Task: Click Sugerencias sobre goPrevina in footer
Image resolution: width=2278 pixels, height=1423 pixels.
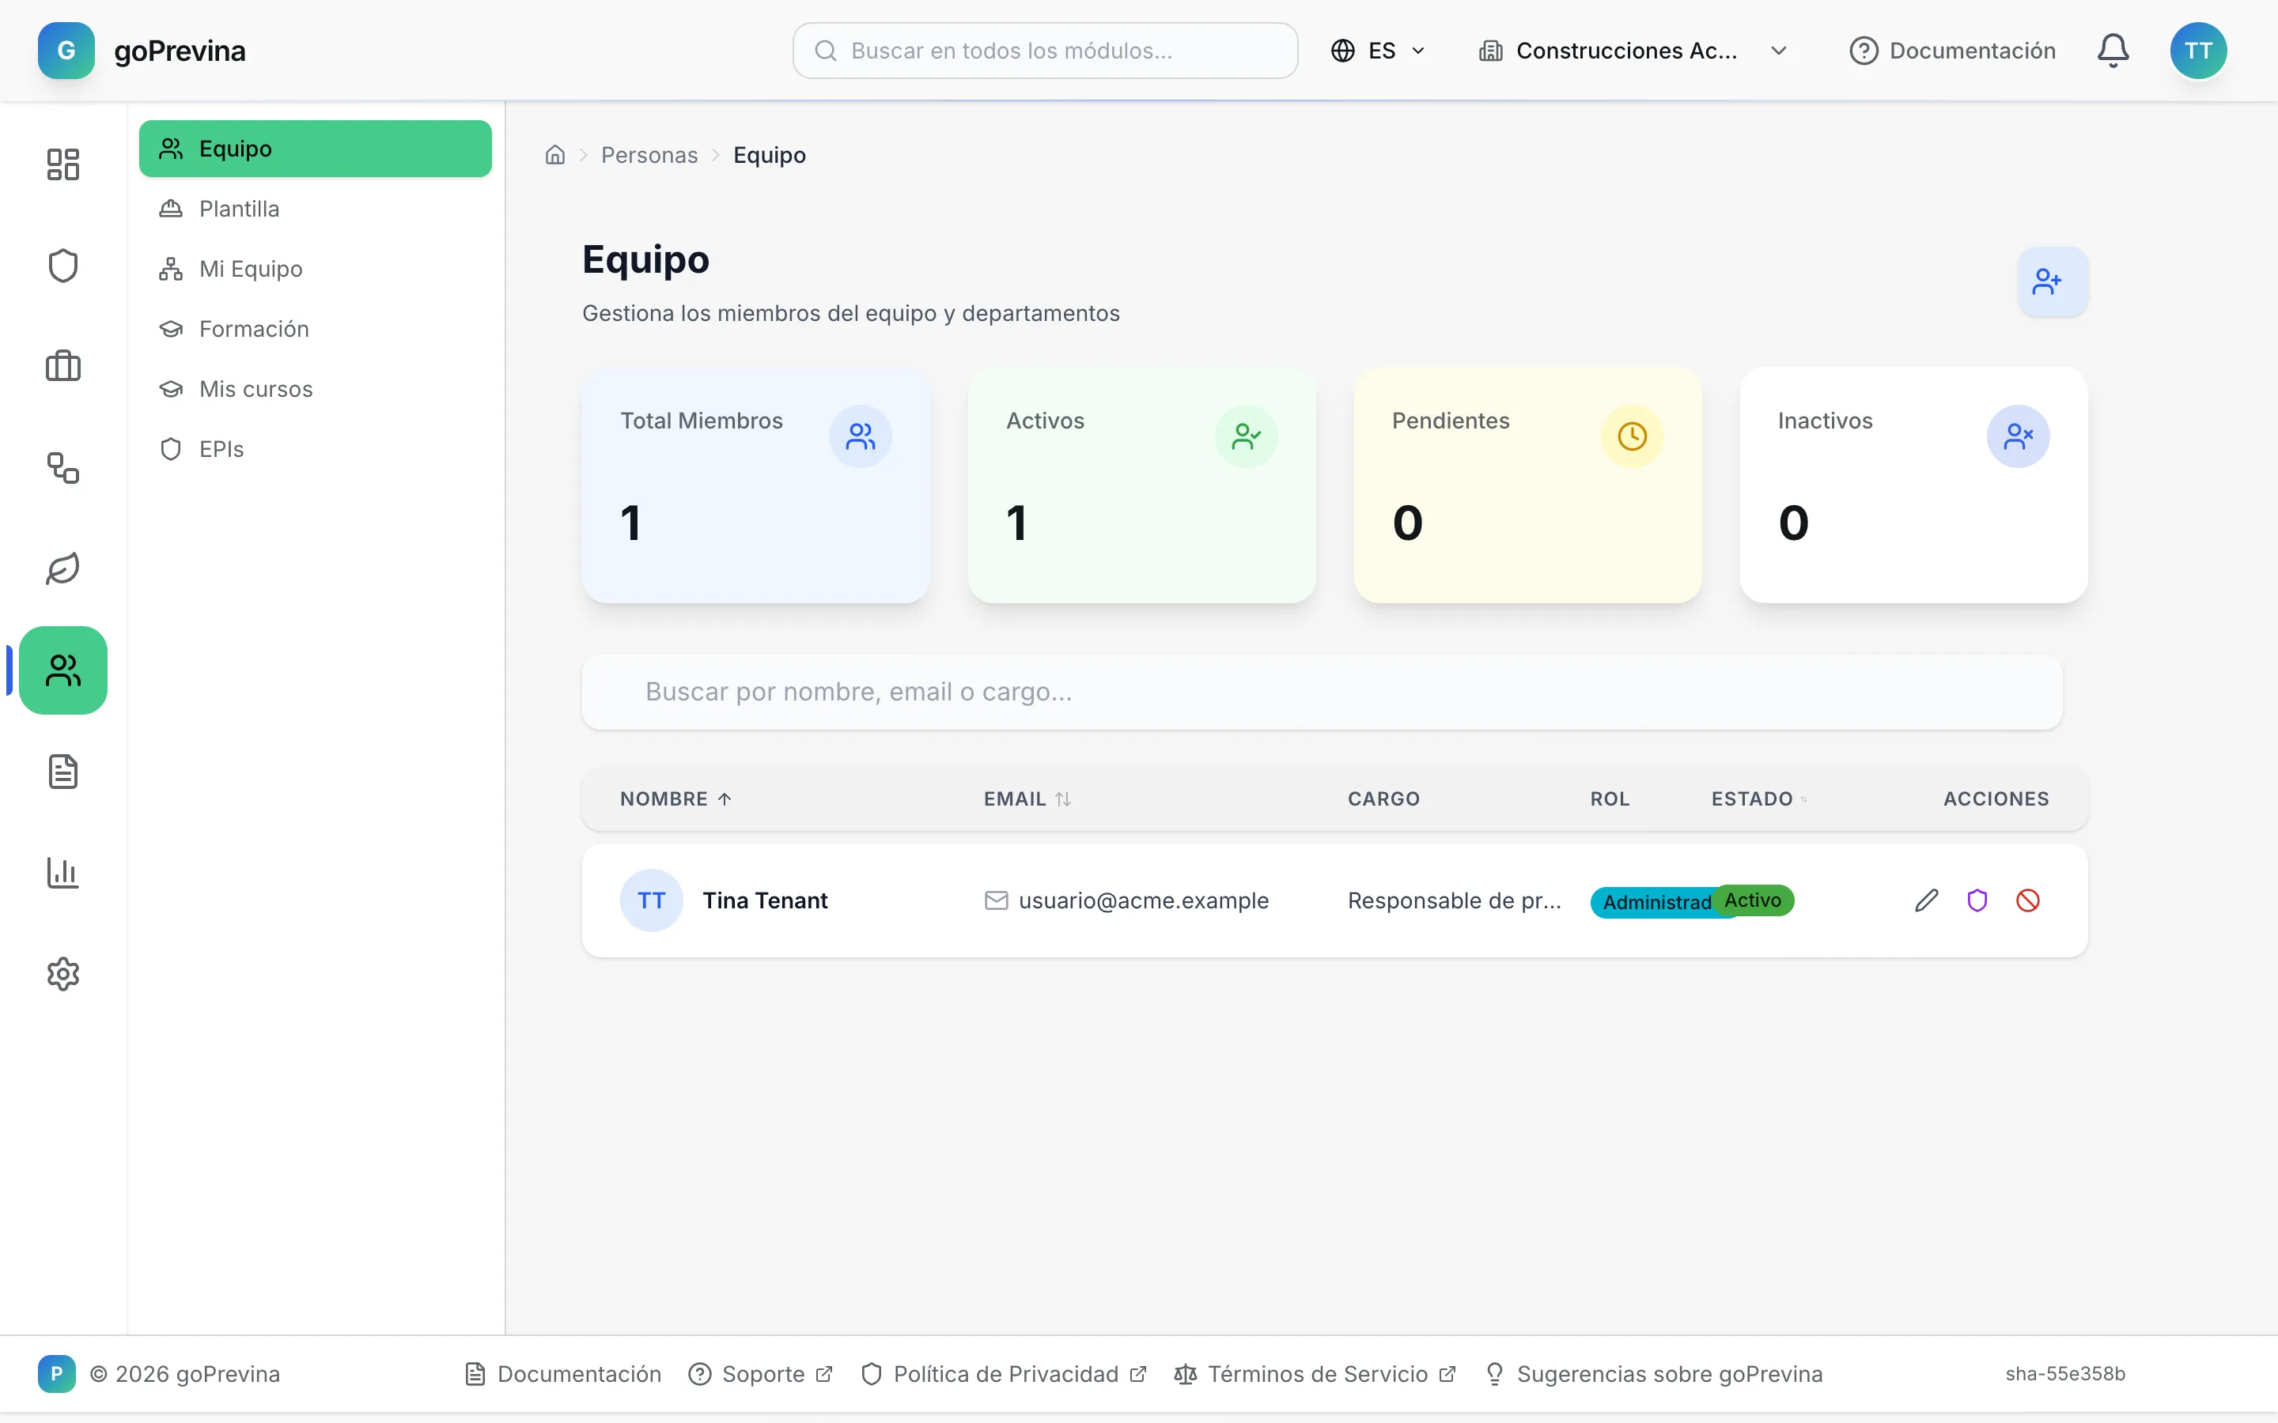Action: point(1654,1374)
